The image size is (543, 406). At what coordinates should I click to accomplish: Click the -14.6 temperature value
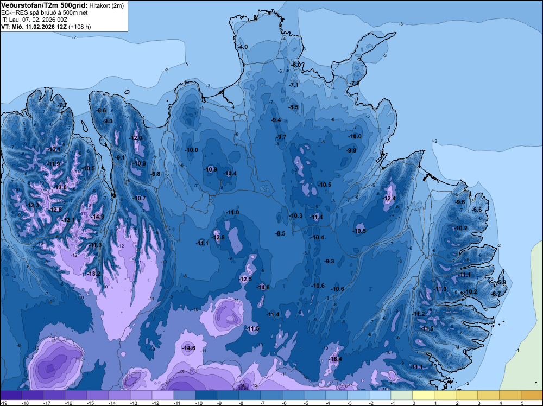(189, 348)
